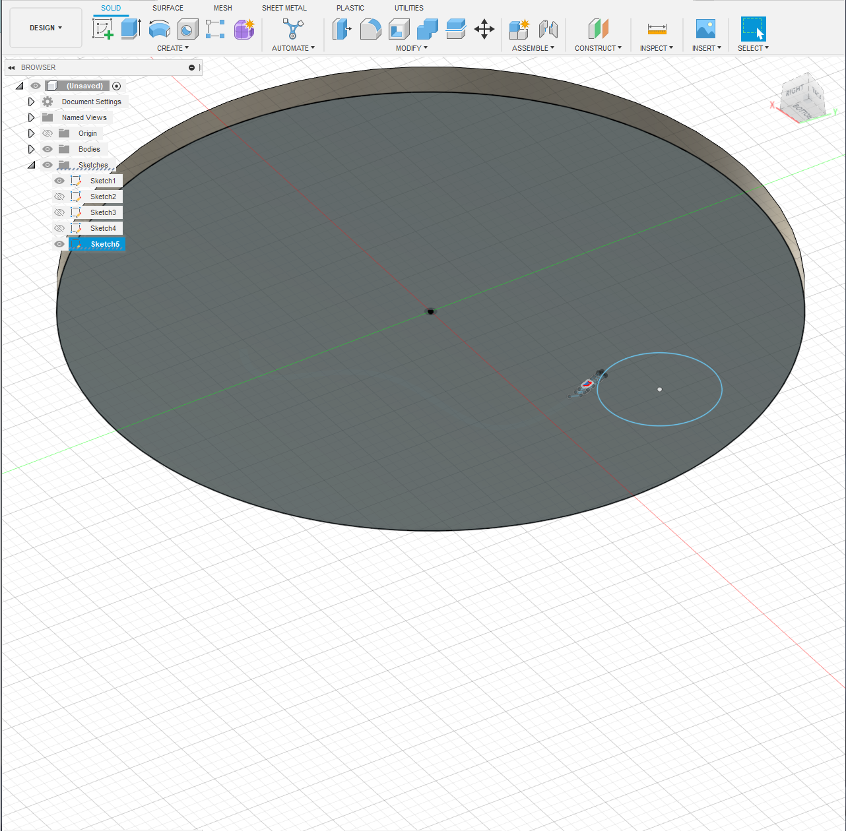Image resolution: width=846 pixels, height=831 pixels.
Task: Switch to the SURFACE tab
Action: 167,8
